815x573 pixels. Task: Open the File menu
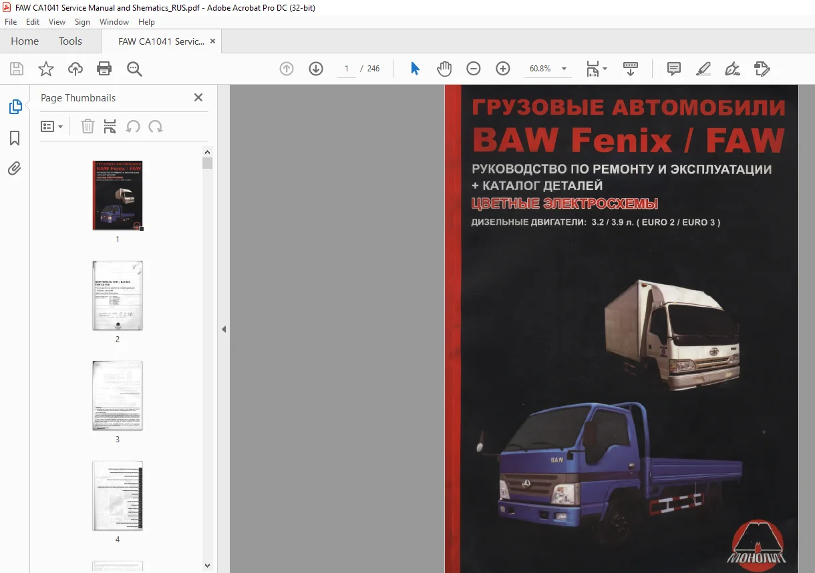(x=11, y=22)
